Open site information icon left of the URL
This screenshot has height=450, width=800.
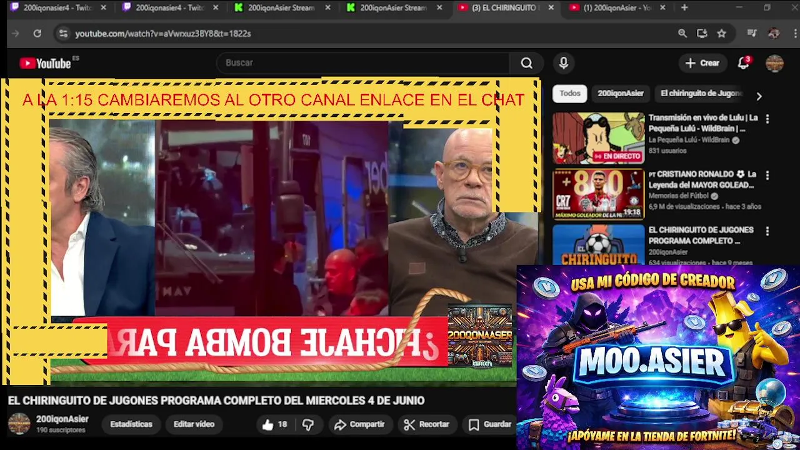[62, 34]
